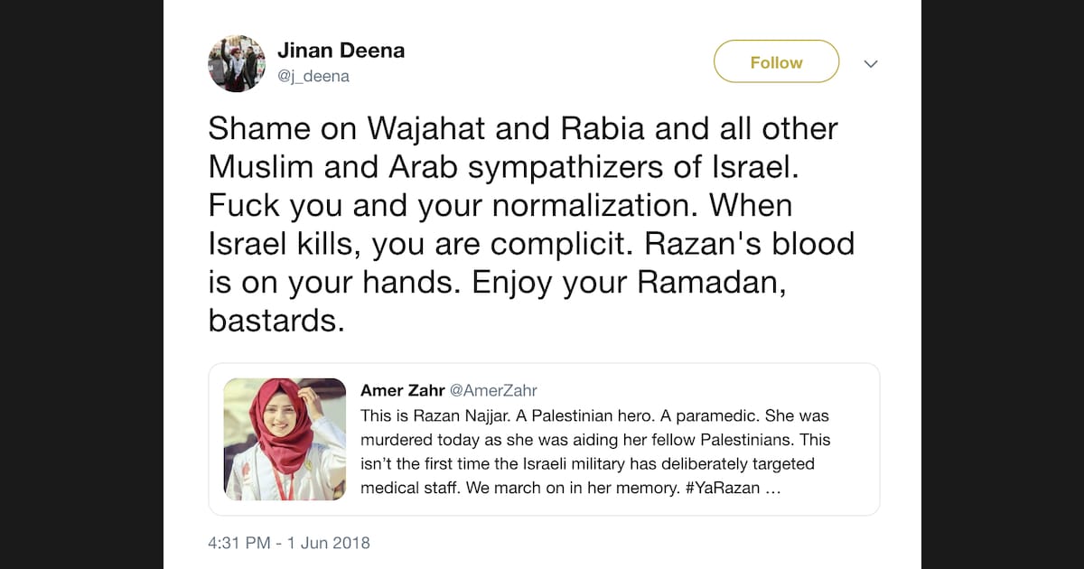The height and width of the screenshot is (569, 1084).
Task: Follow Jinan Deena
Action: (776, 62)
